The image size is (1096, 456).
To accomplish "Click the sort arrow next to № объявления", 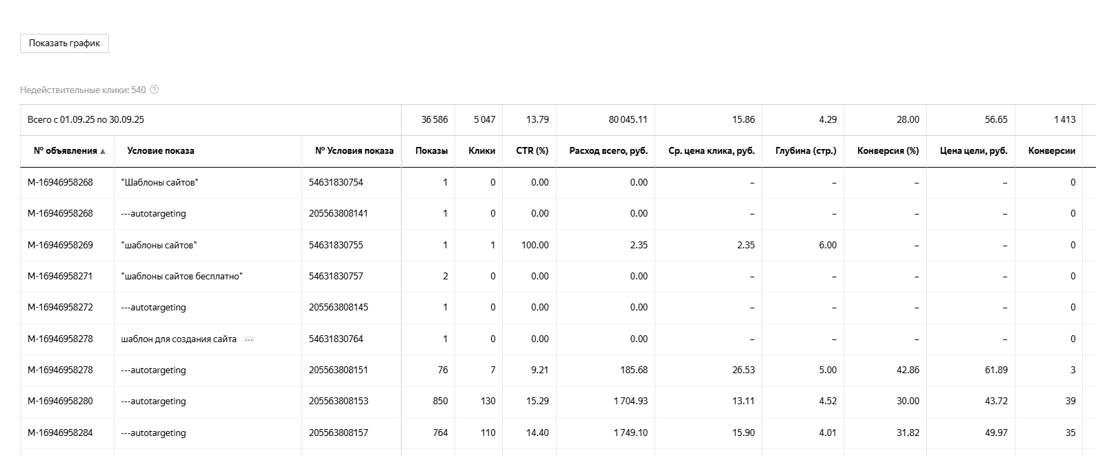I will [x=103, y=152].
